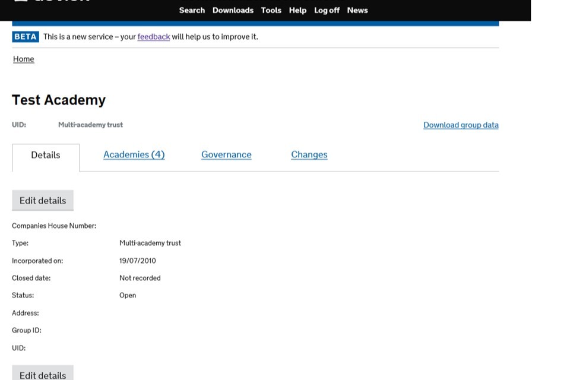Click the incorporated date 19/07/2010
The width and height of the screenshot is (570, 380).
click(x=138, y=261)
